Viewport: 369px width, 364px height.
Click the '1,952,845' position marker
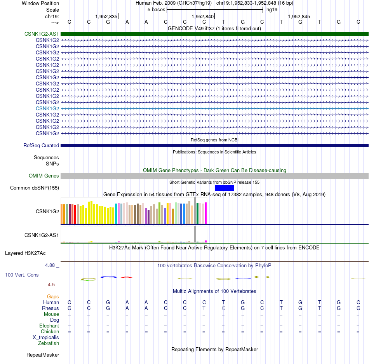coord(299,16)
